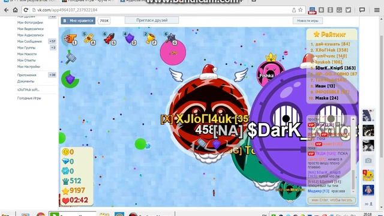The height and width of the screenshot is (216, 384).
Task: Fire the red rocket ability bound to S
Action: (109, 38)
